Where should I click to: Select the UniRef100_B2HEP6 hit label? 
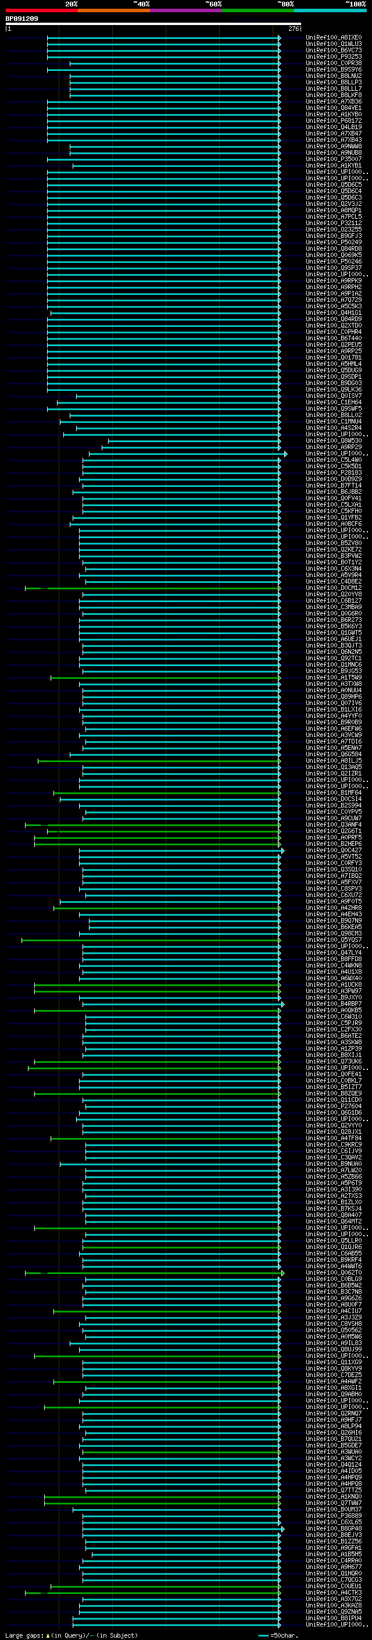tap(334, 844)
